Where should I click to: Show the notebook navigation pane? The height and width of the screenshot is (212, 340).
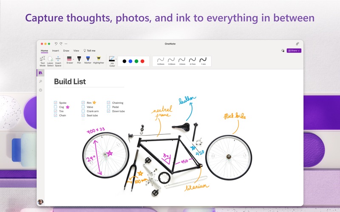tap(40, 73)
